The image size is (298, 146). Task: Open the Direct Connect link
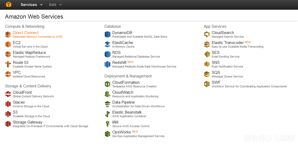coord(26,33)
